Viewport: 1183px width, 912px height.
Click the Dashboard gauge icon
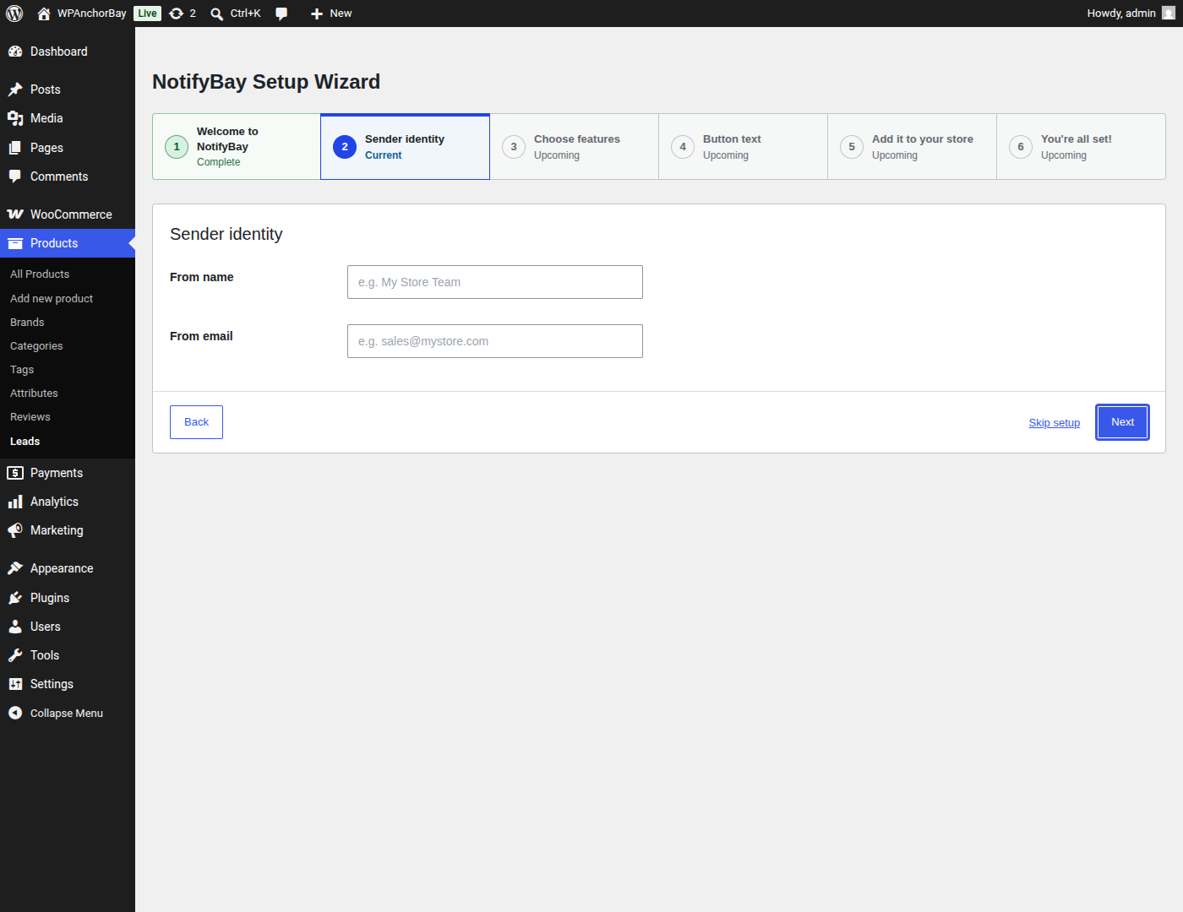click(x=15, y=52)
